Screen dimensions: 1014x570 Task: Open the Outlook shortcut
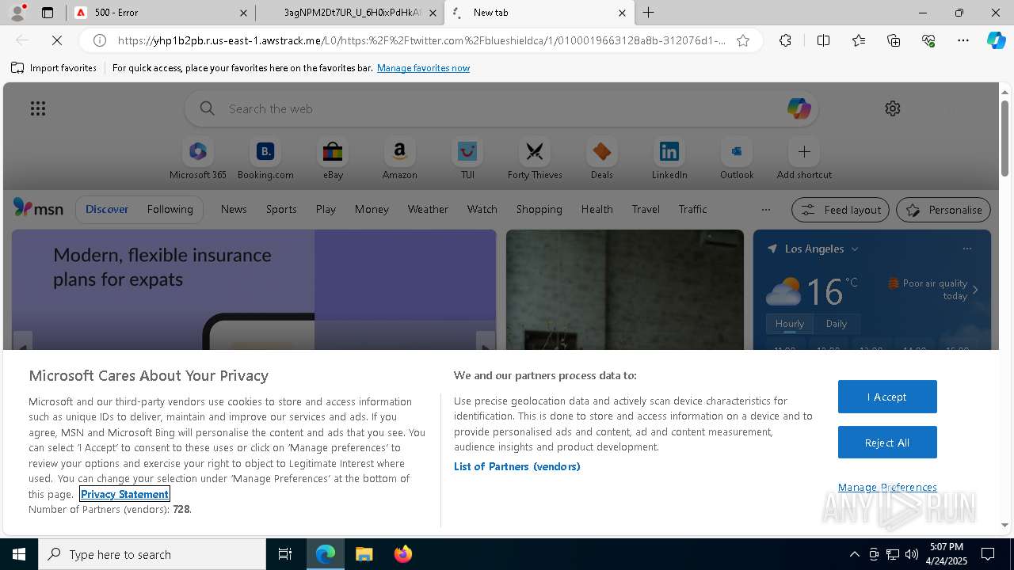737,159
